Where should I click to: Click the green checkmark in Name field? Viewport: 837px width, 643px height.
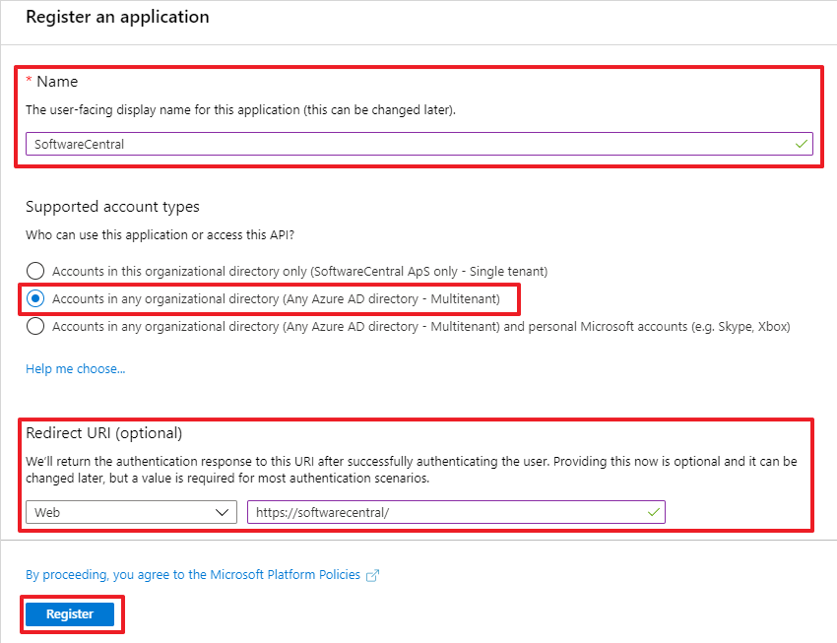click(x=802, y=144)
